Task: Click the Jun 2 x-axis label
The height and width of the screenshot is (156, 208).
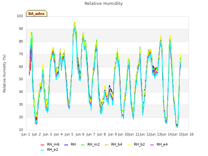Action: pyautogui.click(x=36, y=134)
